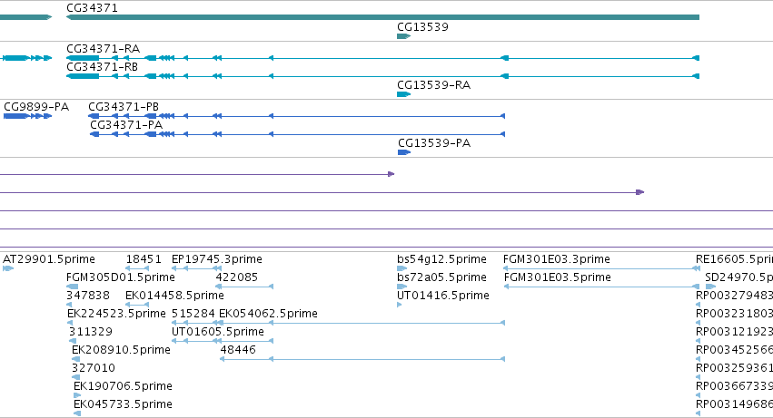Click UT01416.5prime EST label
Screen dimensions: 773x418
point(443,296)
